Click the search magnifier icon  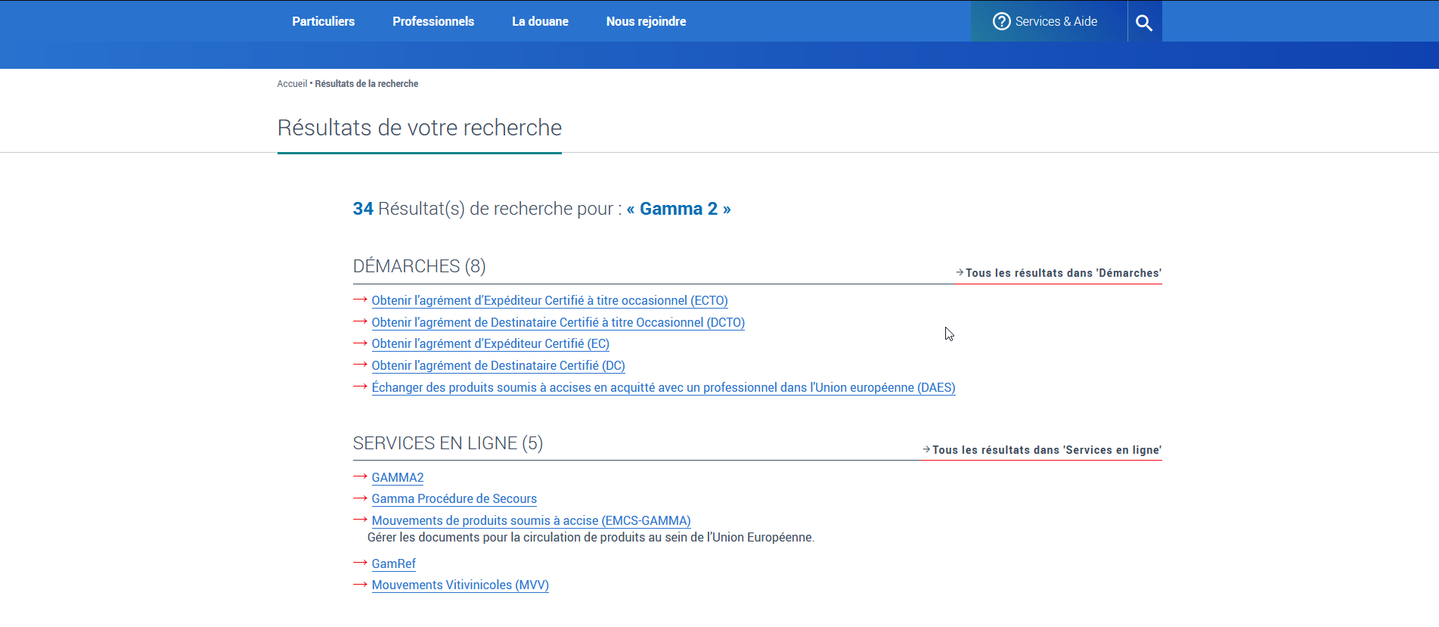(x=1144, y=23)
